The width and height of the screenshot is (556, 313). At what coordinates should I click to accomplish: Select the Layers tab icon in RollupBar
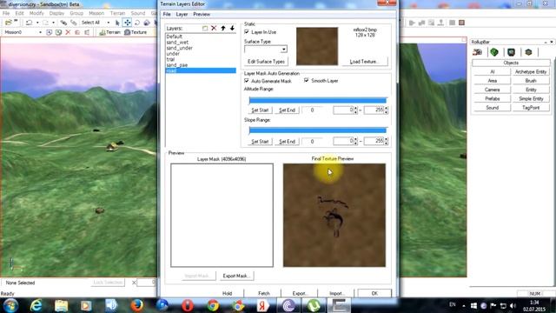pyautogui.click(x=528, y=52)
